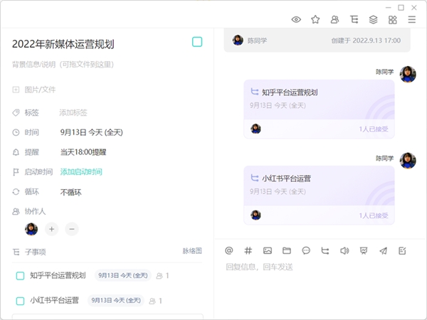Screen dimensions: 427x320
Task: Click subtask name 知乎平台运营规划 in list
Action: 58,275
